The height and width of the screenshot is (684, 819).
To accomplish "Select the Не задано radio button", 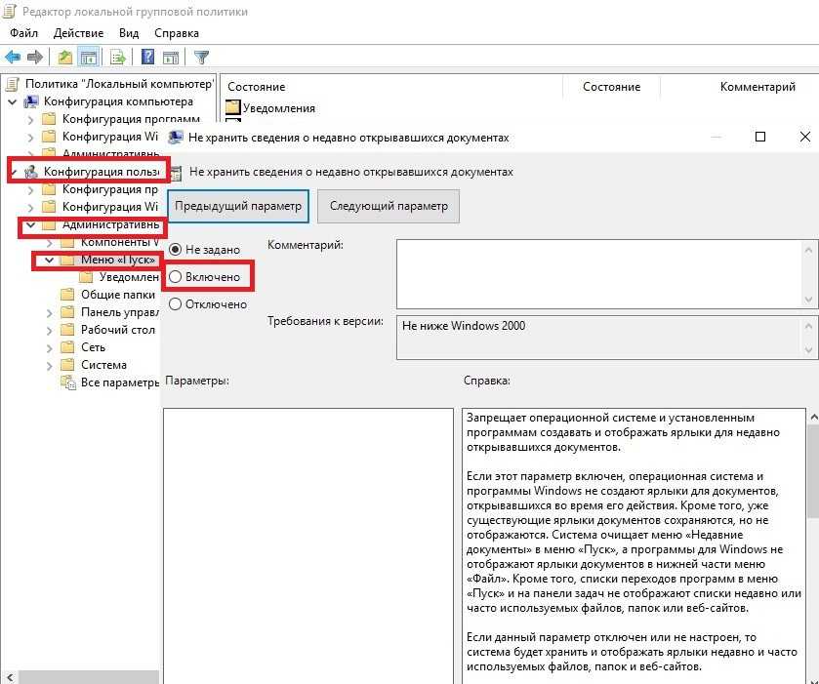I will click(176, 250).
